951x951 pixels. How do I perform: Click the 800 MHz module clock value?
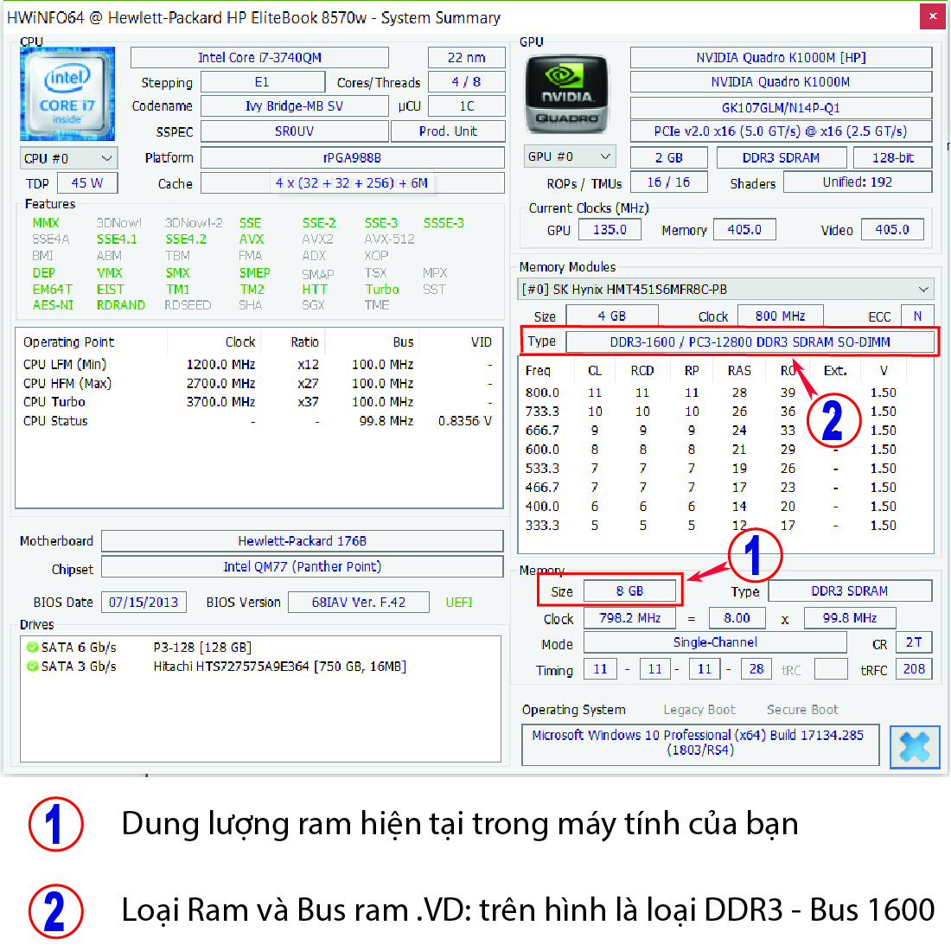tap(781, 316)
